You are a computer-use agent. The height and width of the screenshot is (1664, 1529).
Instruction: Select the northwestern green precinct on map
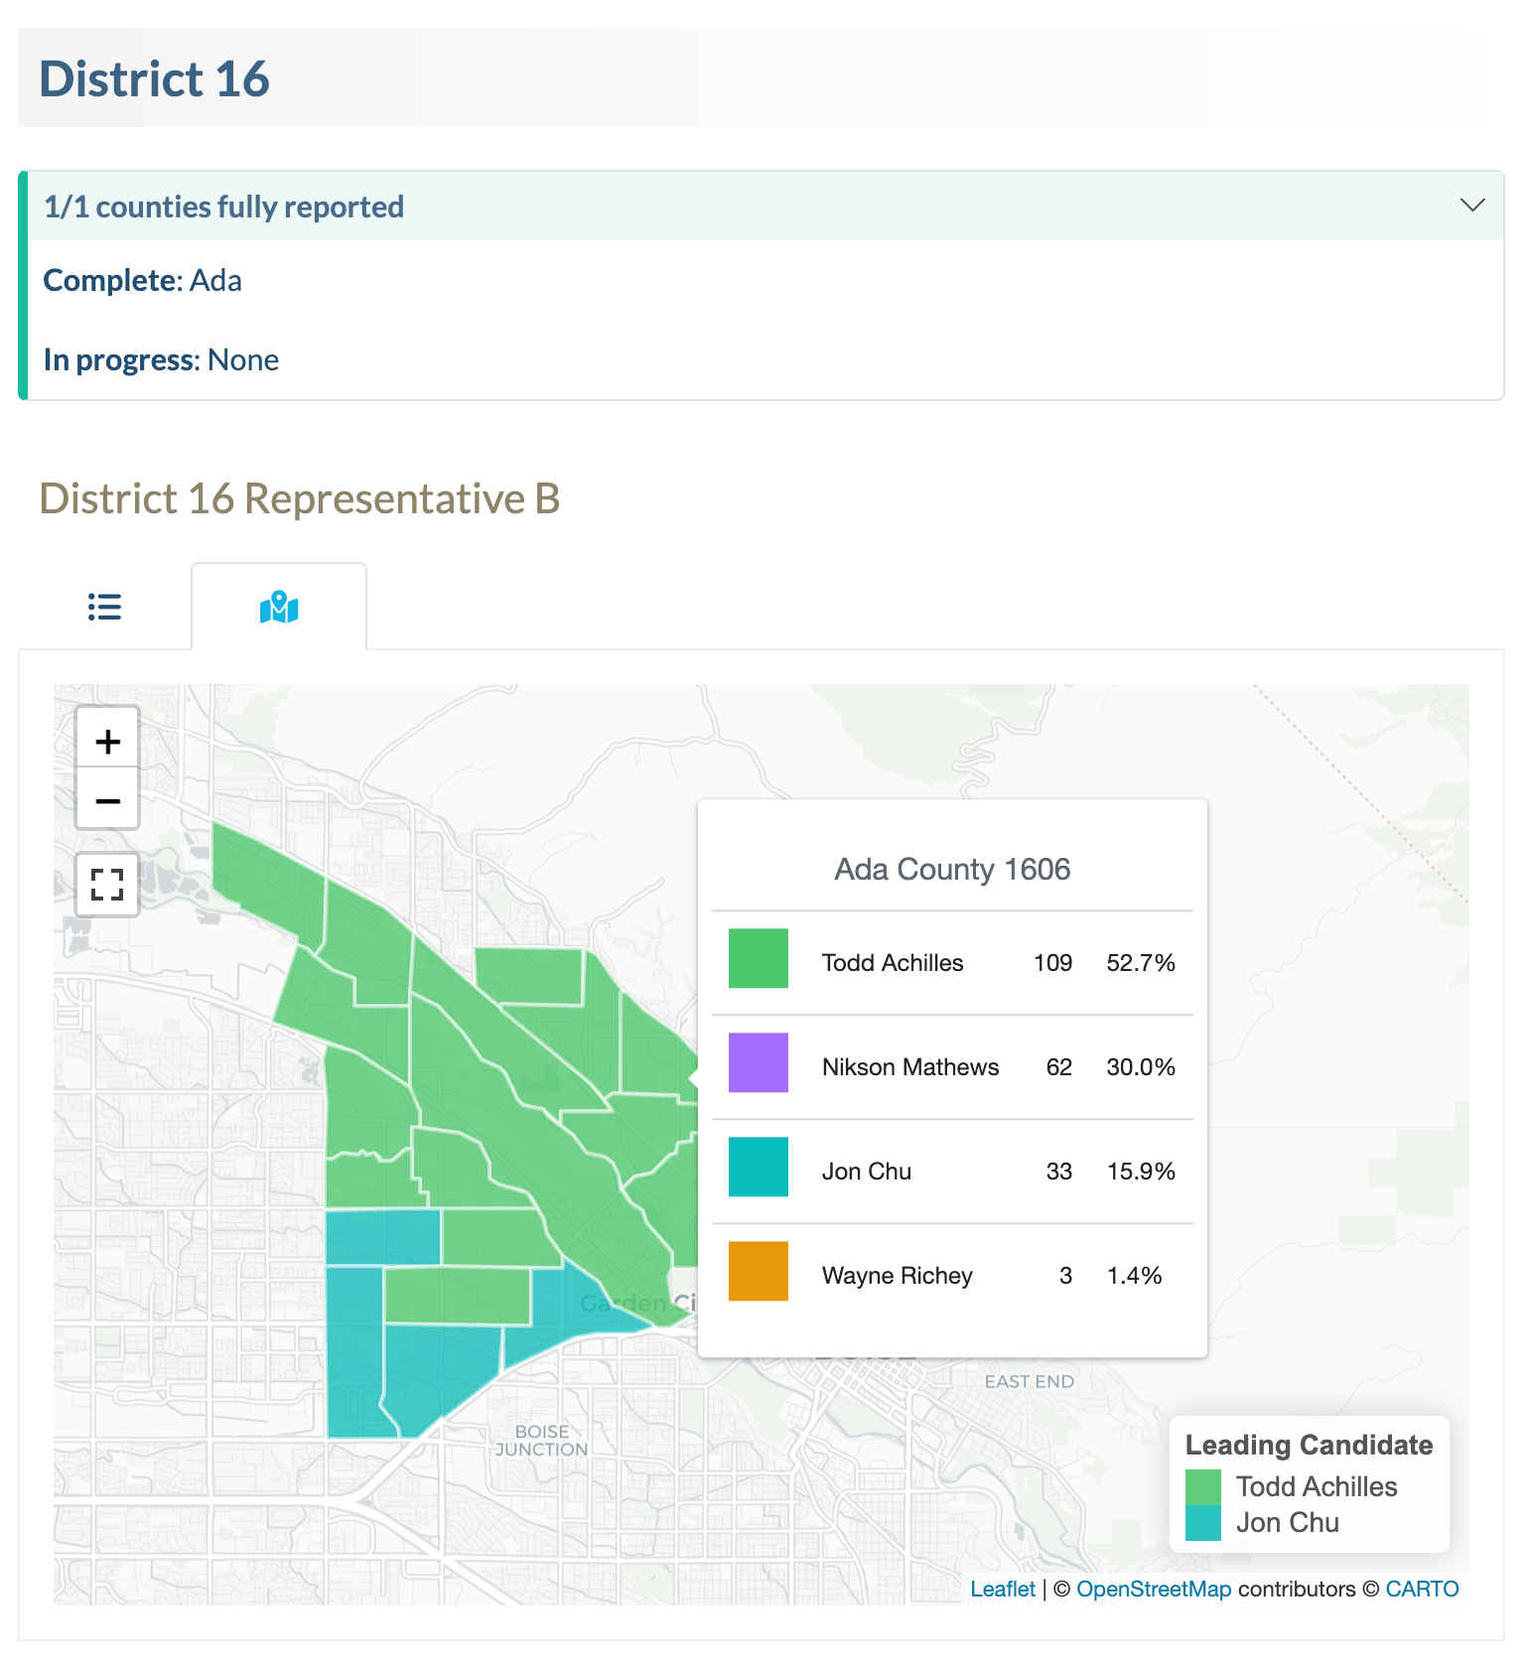263,879
